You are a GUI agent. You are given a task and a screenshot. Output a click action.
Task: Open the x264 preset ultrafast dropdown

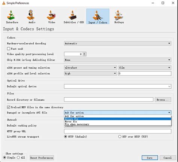(90, 68)
